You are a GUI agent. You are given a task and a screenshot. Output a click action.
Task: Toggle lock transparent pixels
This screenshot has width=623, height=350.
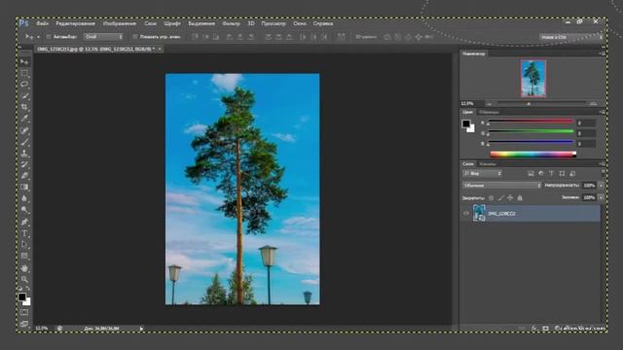click(x=491, y=197)
